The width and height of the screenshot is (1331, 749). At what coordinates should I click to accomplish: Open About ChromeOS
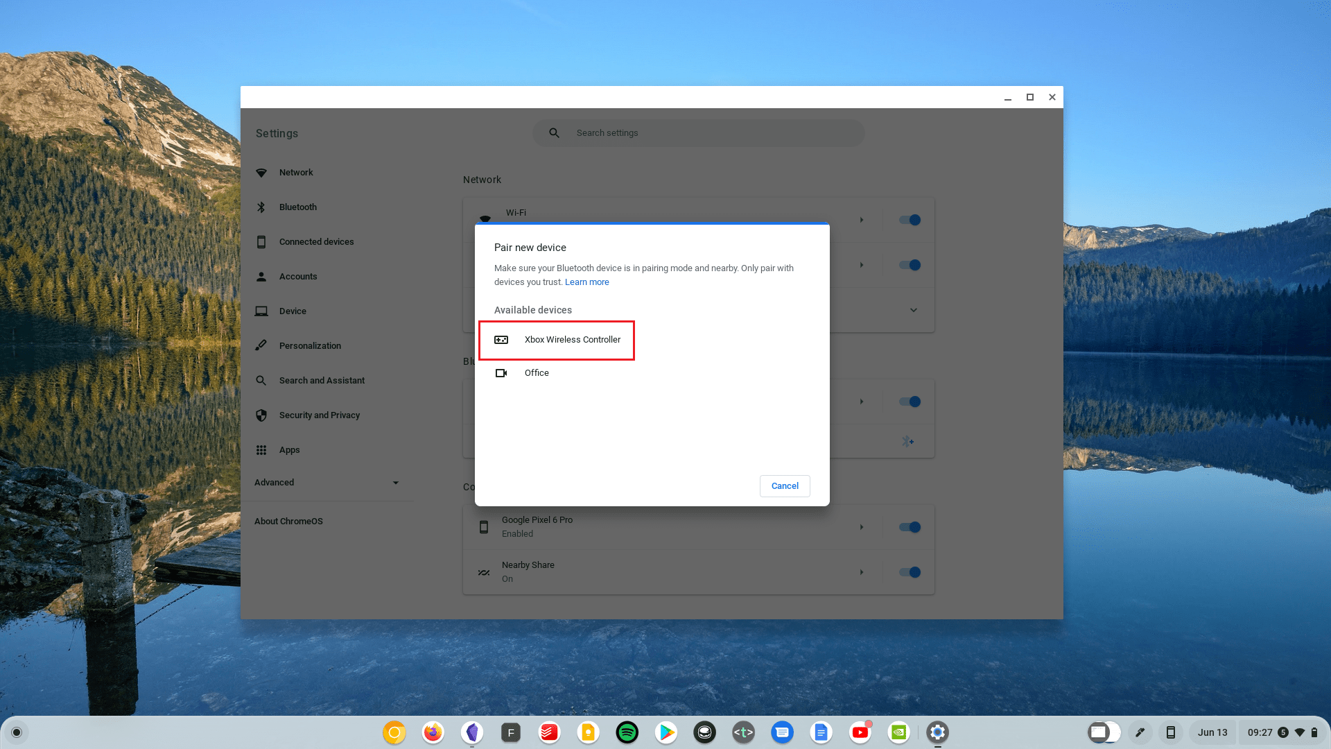288,521
